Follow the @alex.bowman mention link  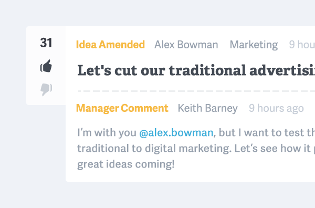[x=176, y=133]
